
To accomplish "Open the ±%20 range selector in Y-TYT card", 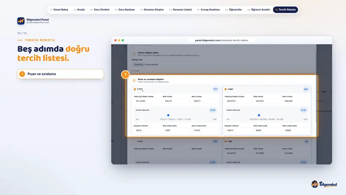I will pyautogui.click(x=213, y=110).
